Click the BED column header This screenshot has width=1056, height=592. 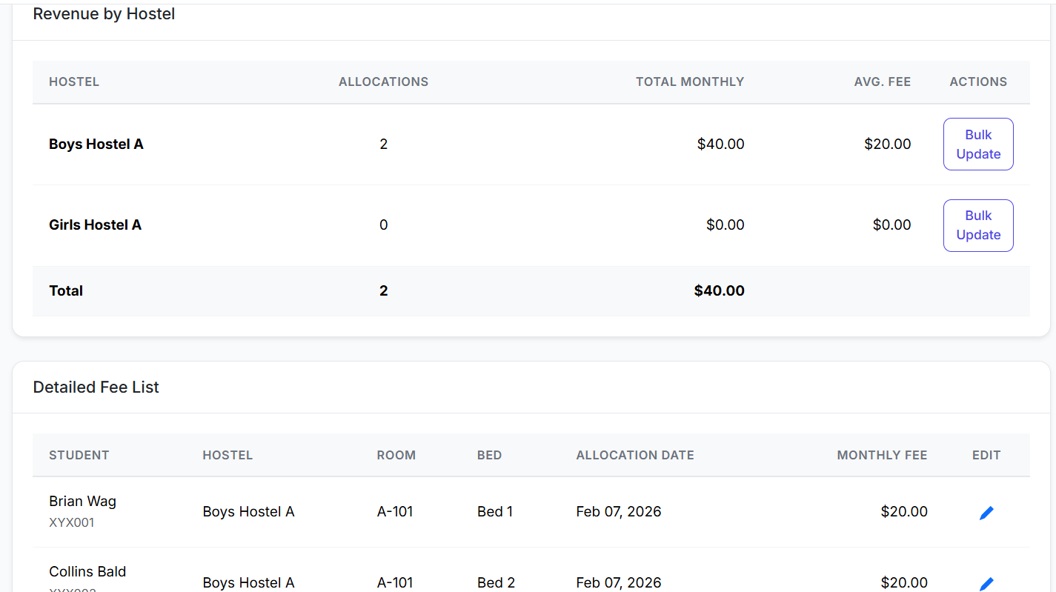(489, 456)
